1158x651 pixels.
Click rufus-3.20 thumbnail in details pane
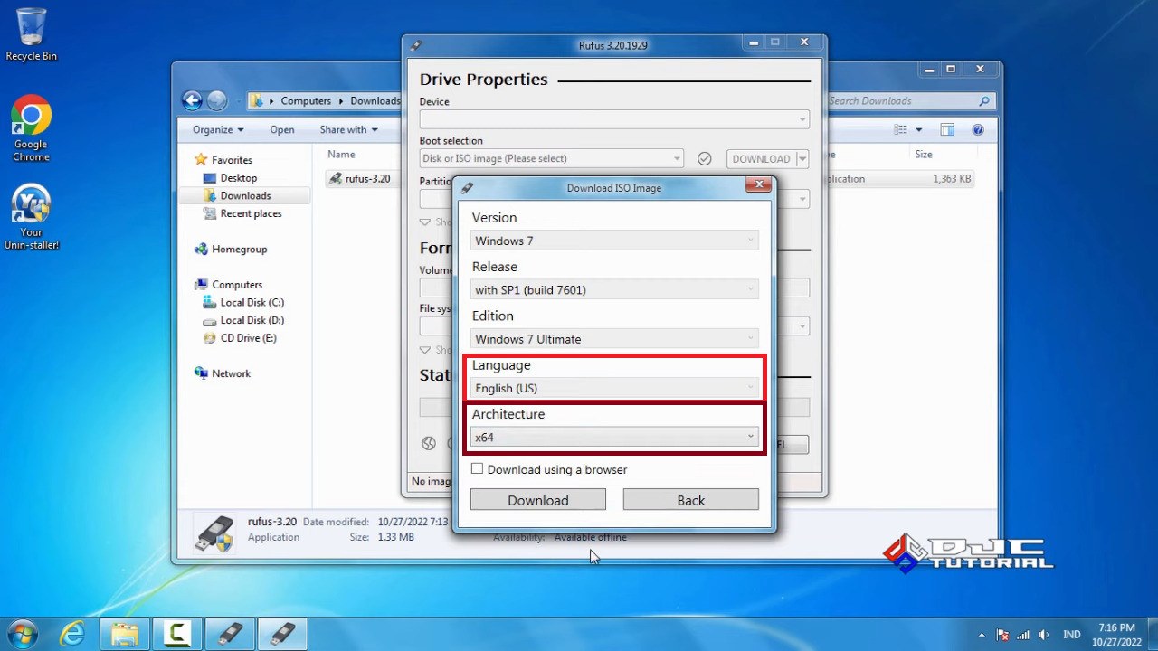pyautogui.click(x=215, y=533)
